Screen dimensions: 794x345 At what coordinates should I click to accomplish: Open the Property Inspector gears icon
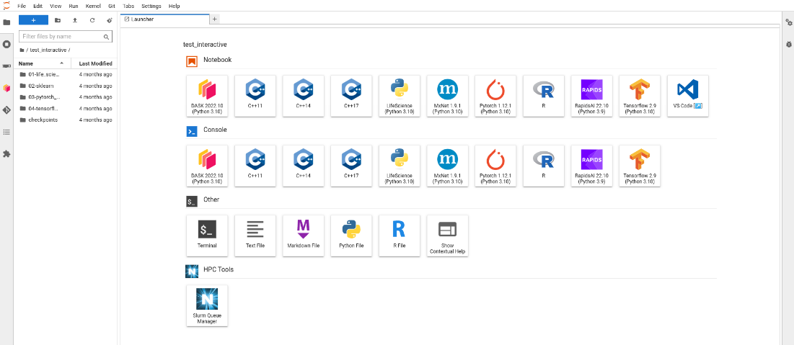coord(788,22)
